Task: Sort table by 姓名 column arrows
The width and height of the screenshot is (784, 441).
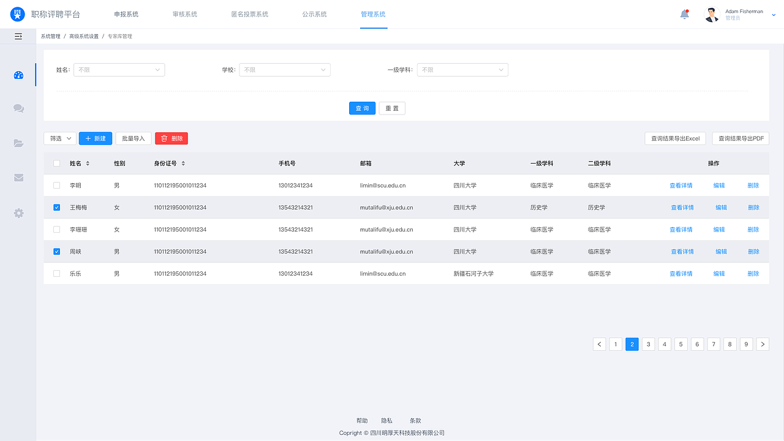Action: point(88,164)
